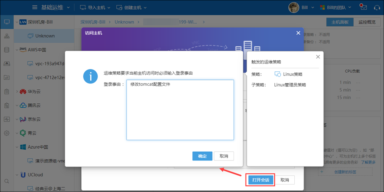Click the search magnifier in sidebar

pyautogui.click(x=6, y=181)
